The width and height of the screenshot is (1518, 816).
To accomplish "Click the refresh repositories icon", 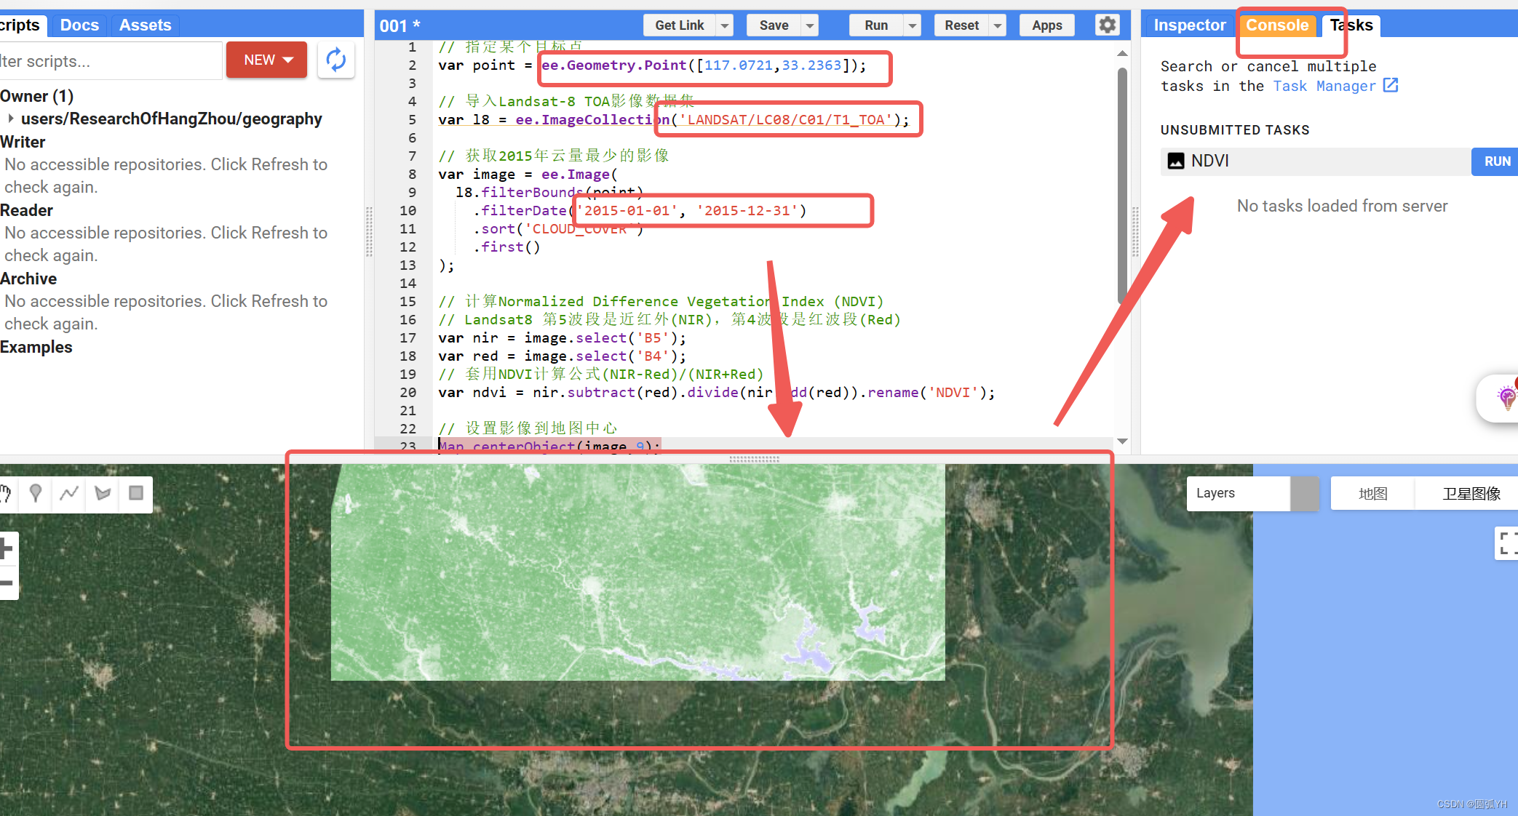I will pos(335,60).
